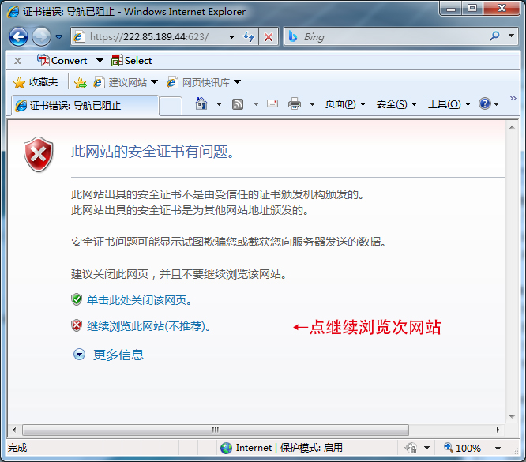Click the Read Mail icon
The image size is (526, 462).
(272, 103)
